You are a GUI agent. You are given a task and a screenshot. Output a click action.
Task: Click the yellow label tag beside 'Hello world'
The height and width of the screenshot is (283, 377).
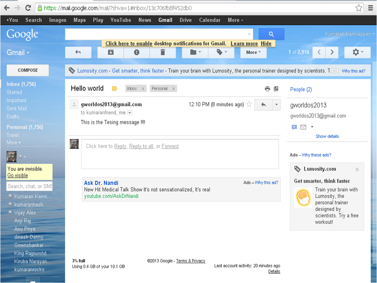[x=114, y=88]
